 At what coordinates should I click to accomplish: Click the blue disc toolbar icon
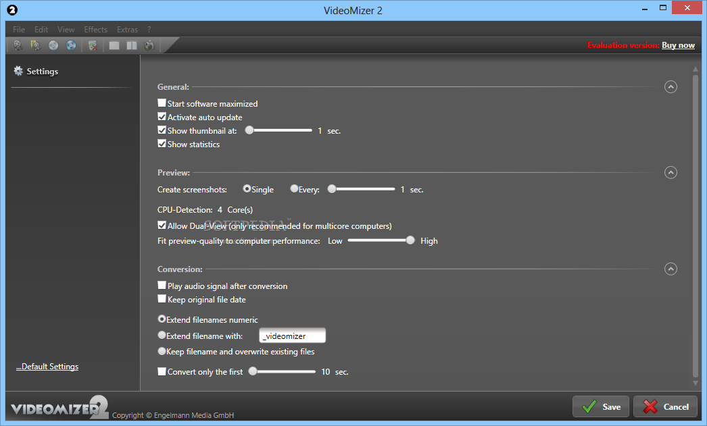71,45
